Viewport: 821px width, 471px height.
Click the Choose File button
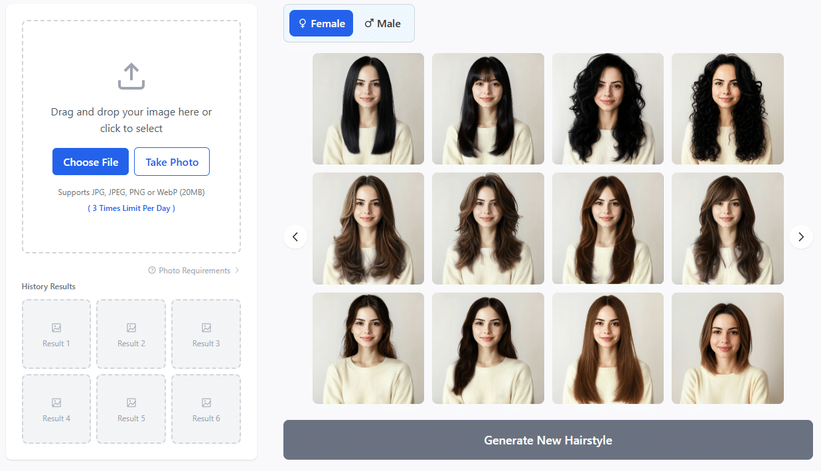pyautogui.click(x=90, y=161)
